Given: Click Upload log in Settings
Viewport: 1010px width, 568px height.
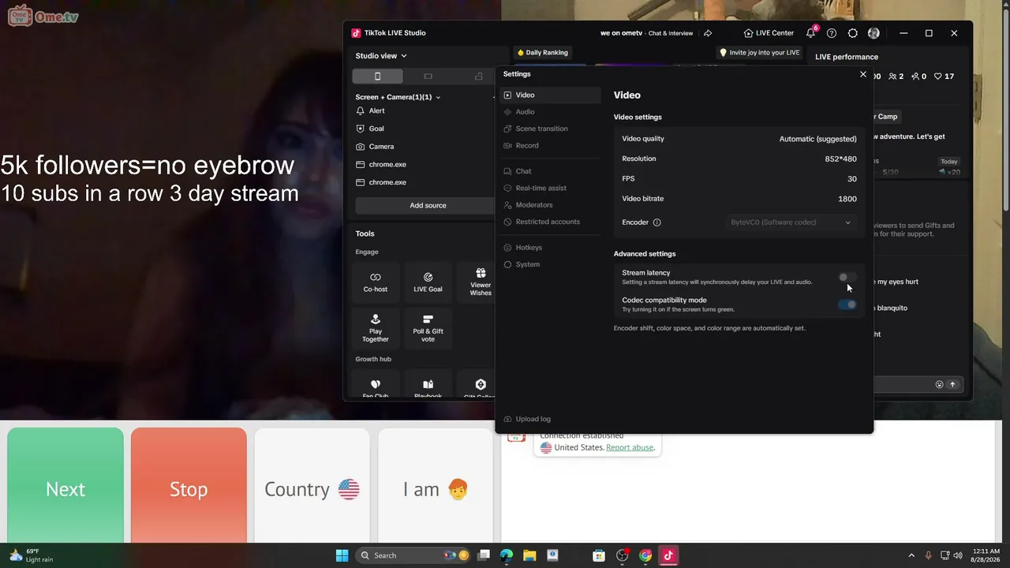Looking at the screenshot, I should (x=528, y=419).
